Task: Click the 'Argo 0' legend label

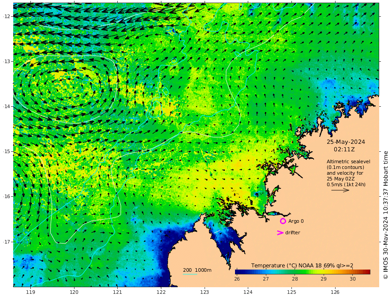Action: pos(296,221)
